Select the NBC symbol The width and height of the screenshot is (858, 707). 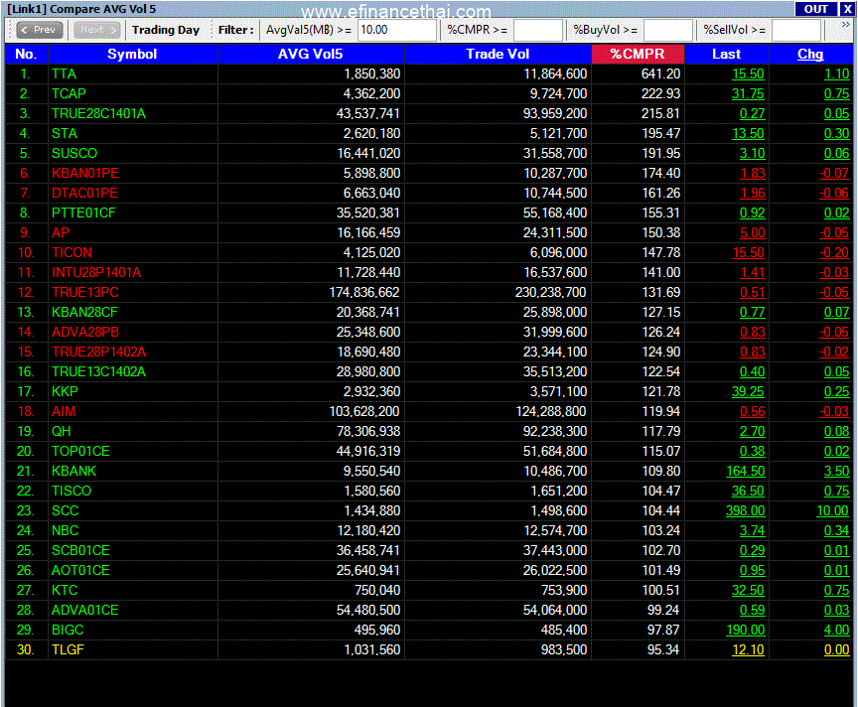[66, 531]
